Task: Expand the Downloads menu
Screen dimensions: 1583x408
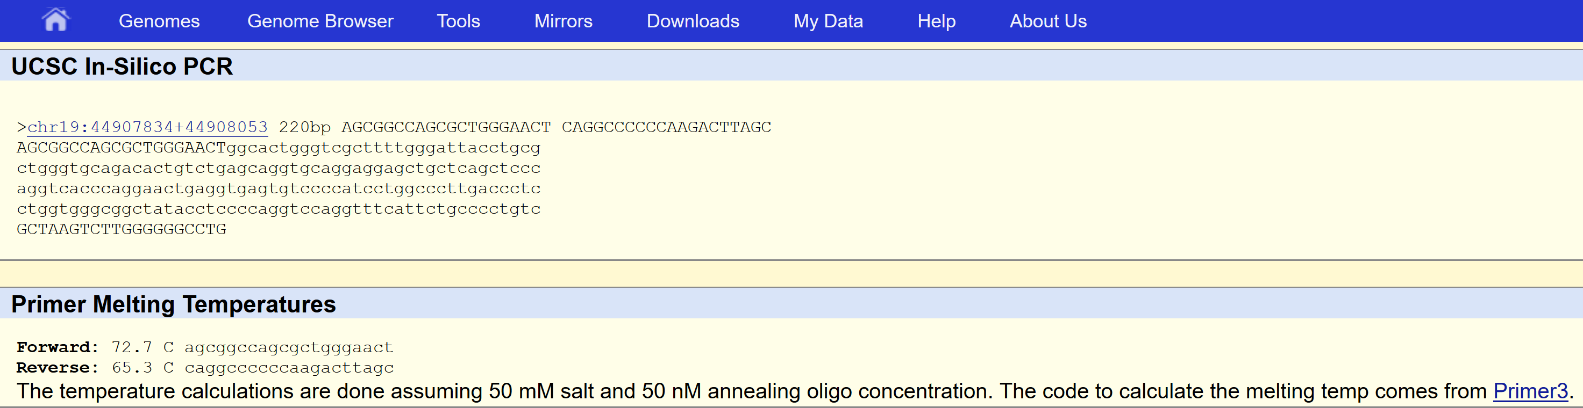Action: tap(693, 21)
